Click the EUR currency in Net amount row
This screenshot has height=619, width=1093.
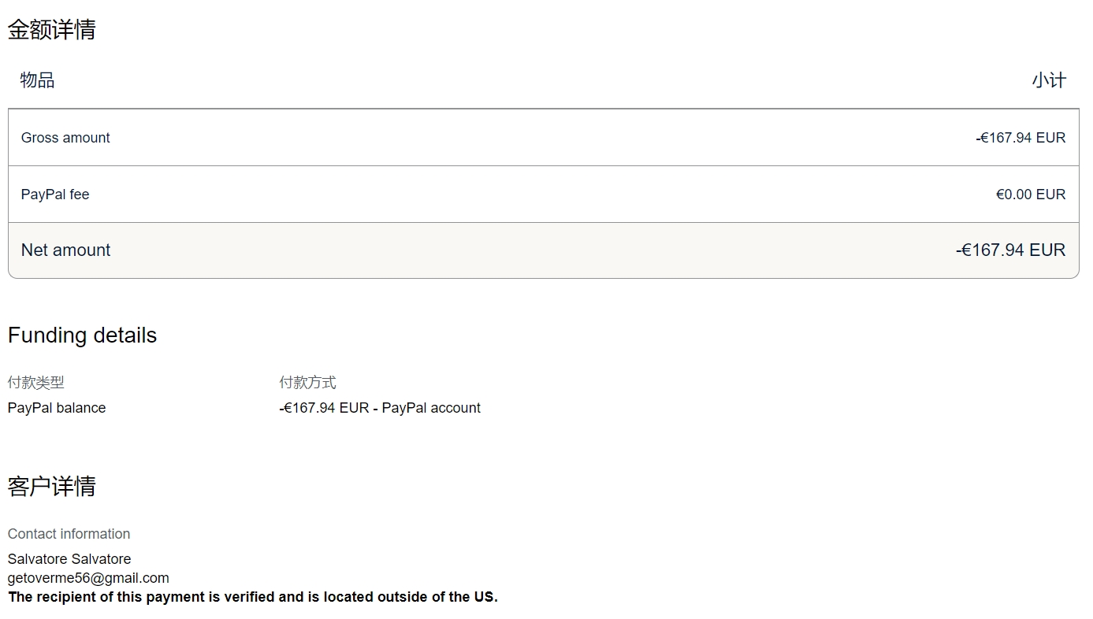pyautogui.click(x=1047, y=250)
